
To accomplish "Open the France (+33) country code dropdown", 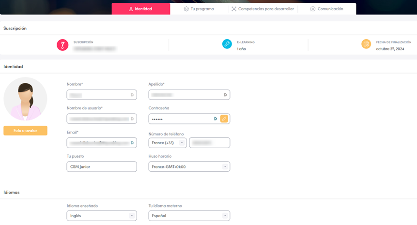I will (x=168, y=143).
